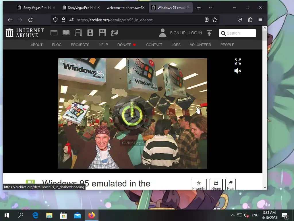
Task: Click the user avatar icon
Action: [x=163, y=33]
